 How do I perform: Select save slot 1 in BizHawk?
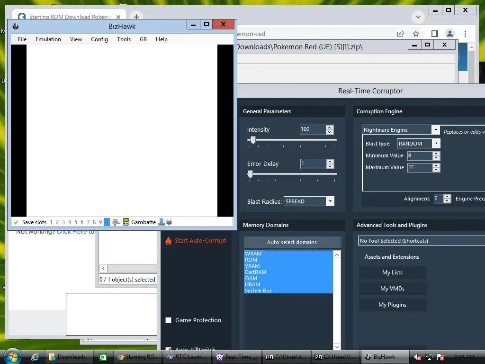click(x=51, y=222)
